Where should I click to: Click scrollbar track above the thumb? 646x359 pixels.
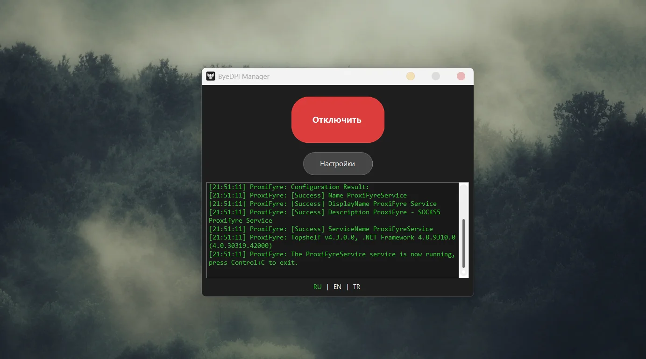point(463,201)
